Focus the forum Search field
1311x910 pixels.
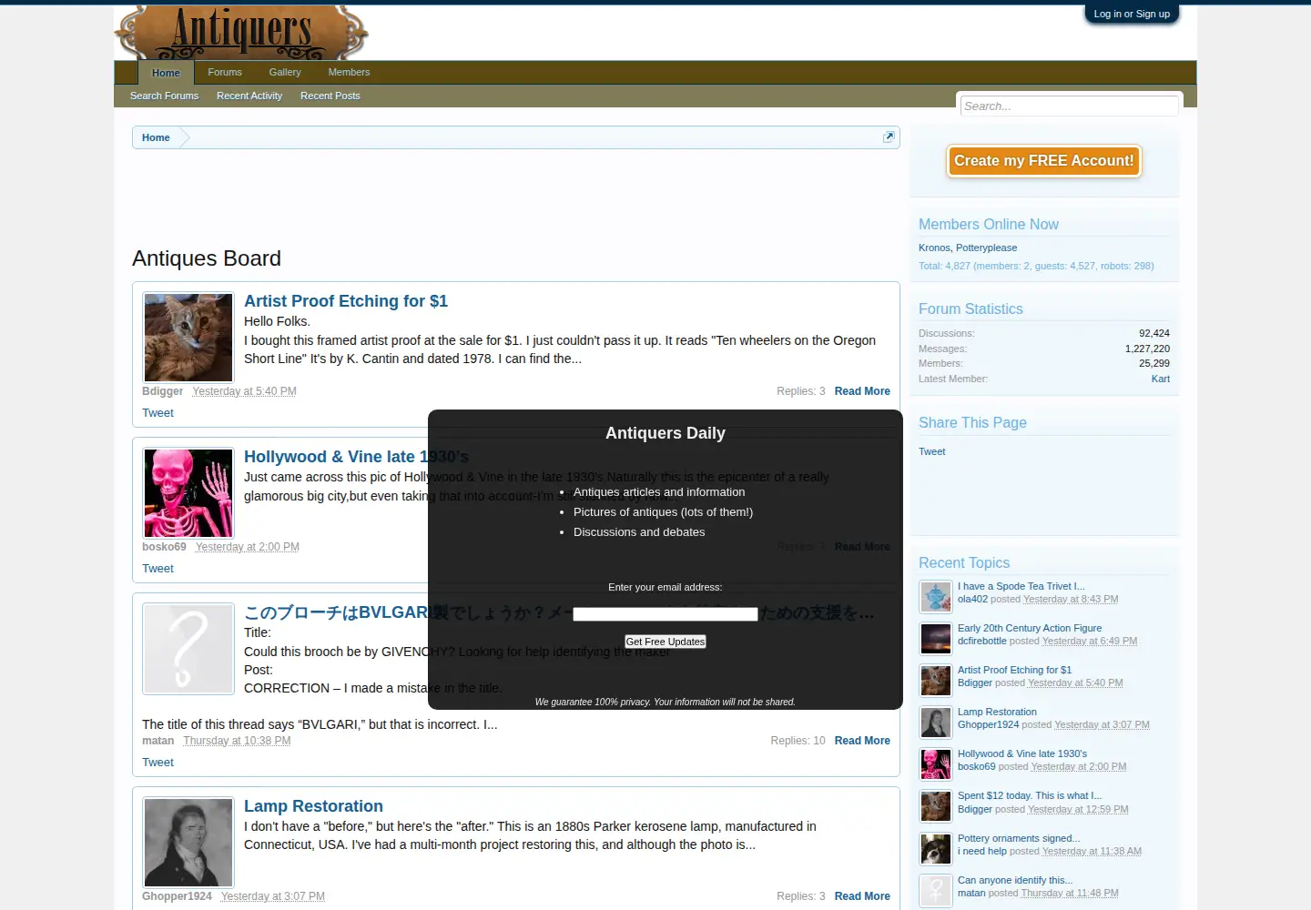point(1070,106)
